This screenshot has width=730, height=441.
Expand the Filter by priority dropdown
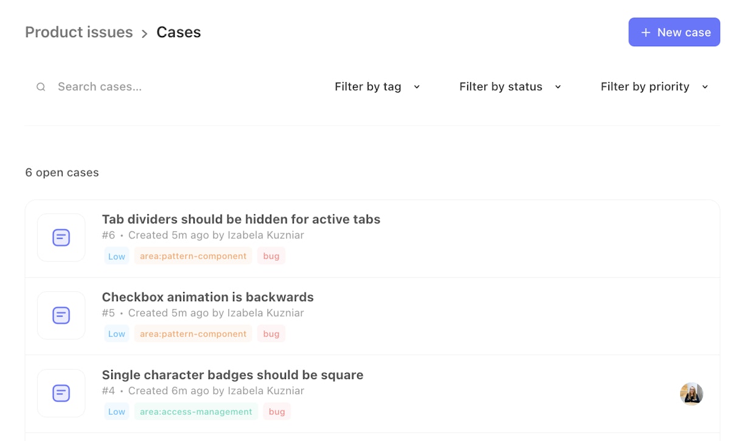point(654,87)
